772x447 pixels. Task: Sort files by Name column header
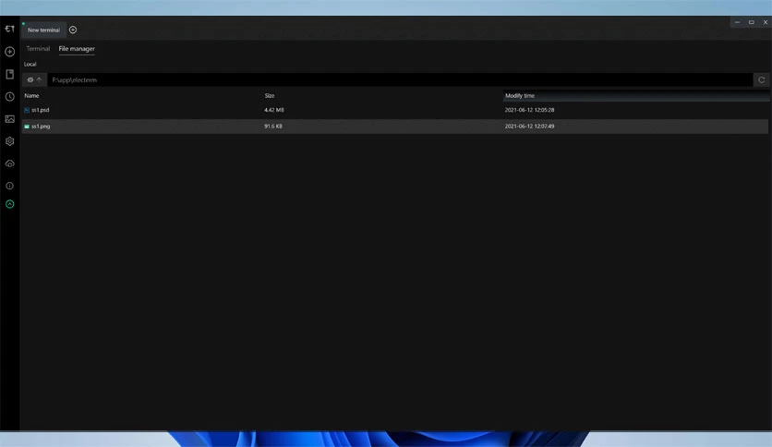coord(31,95)
